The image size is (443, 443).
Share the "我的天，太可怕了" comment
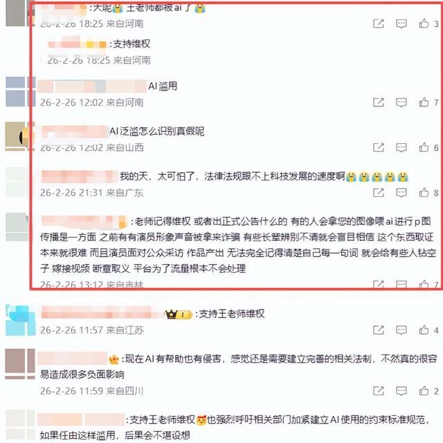(x=378, y=193)
